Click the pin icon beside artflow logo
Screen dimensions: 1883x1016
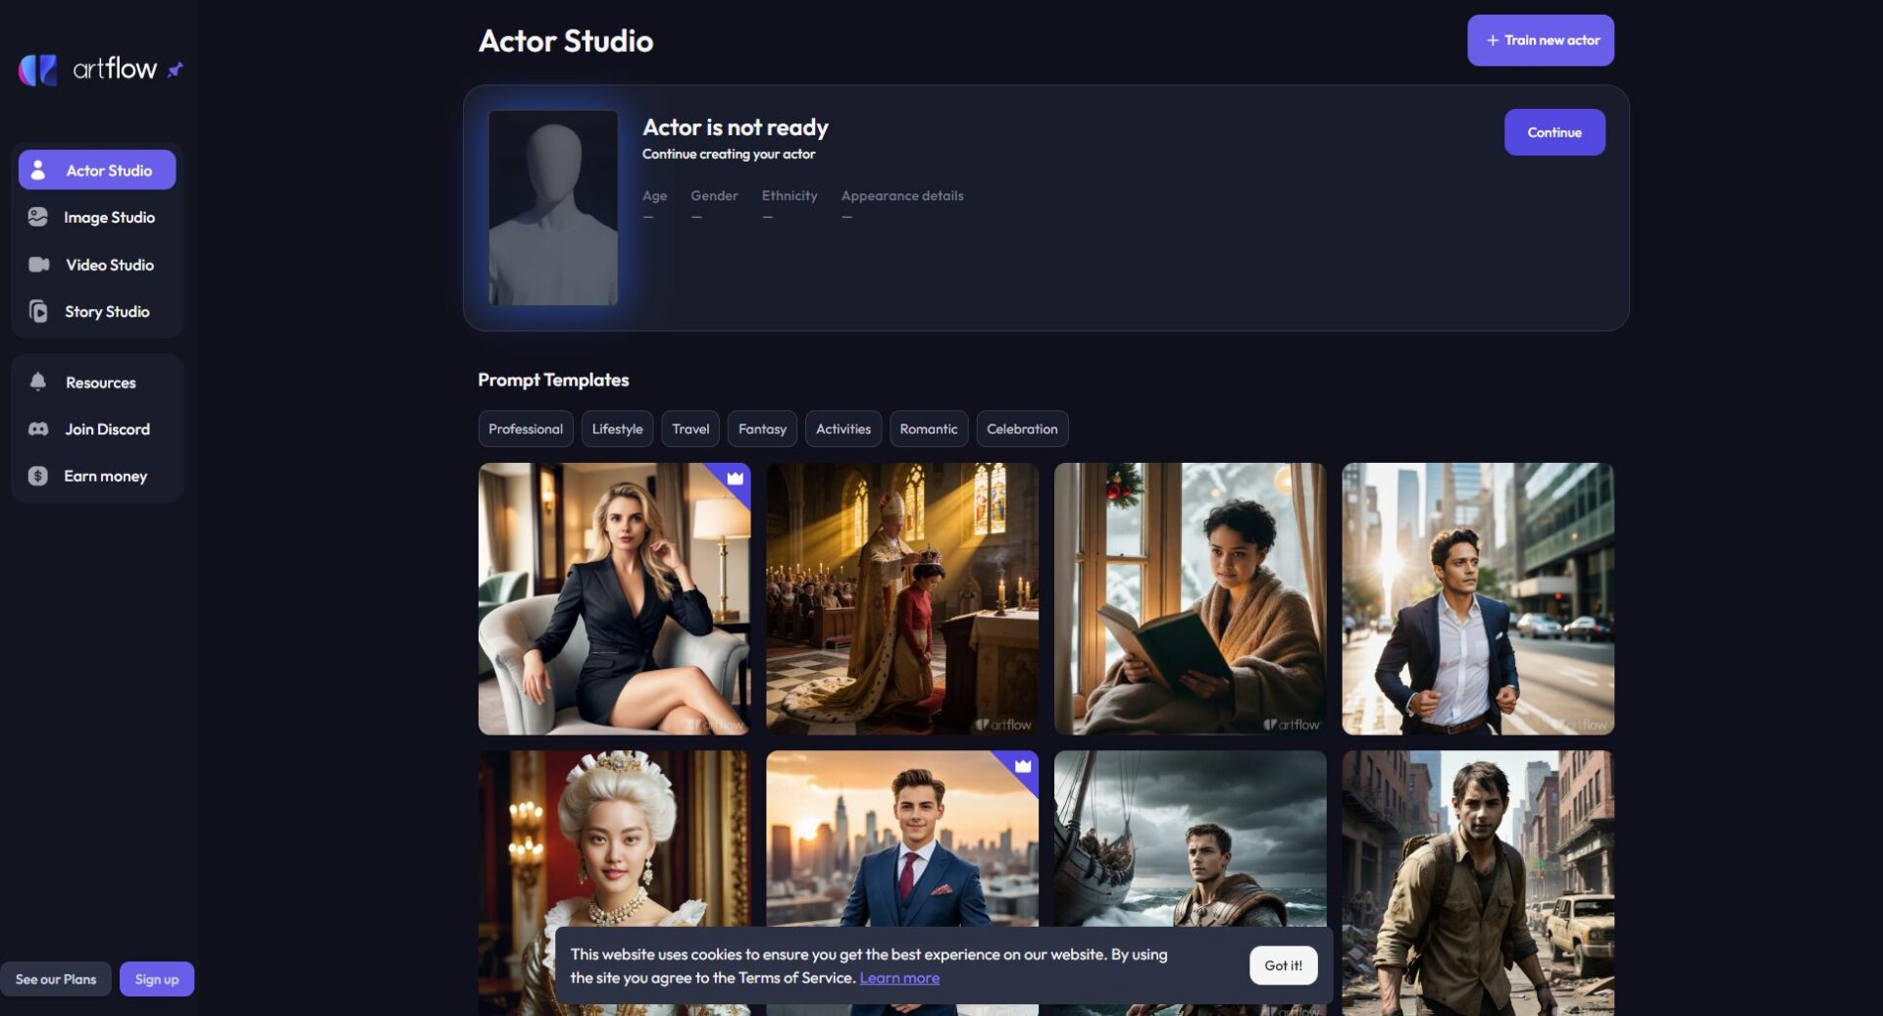click(x=176, y=70)
